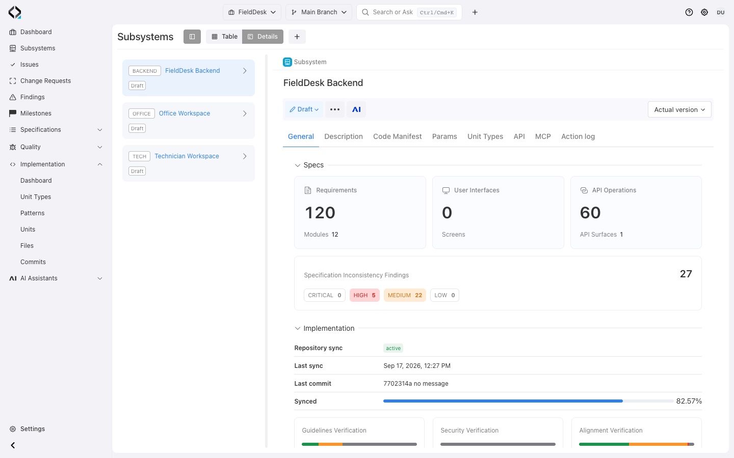This screenshot has width=734, height=458.
Task: Focus the Search or Ask field
Action: click(x=409, y=12)
